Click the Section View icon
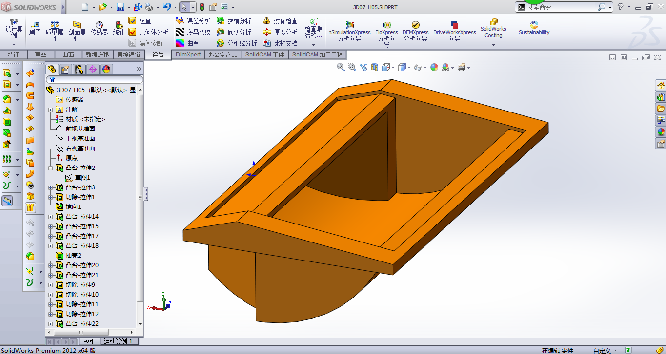 [375, 67]
